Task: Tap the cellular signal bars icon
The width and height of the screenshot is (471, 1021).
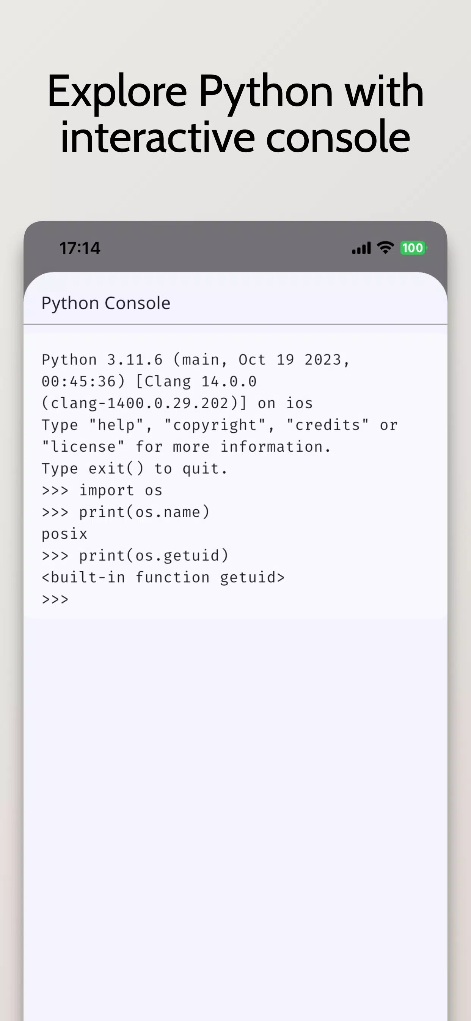Action: [361, 248]
